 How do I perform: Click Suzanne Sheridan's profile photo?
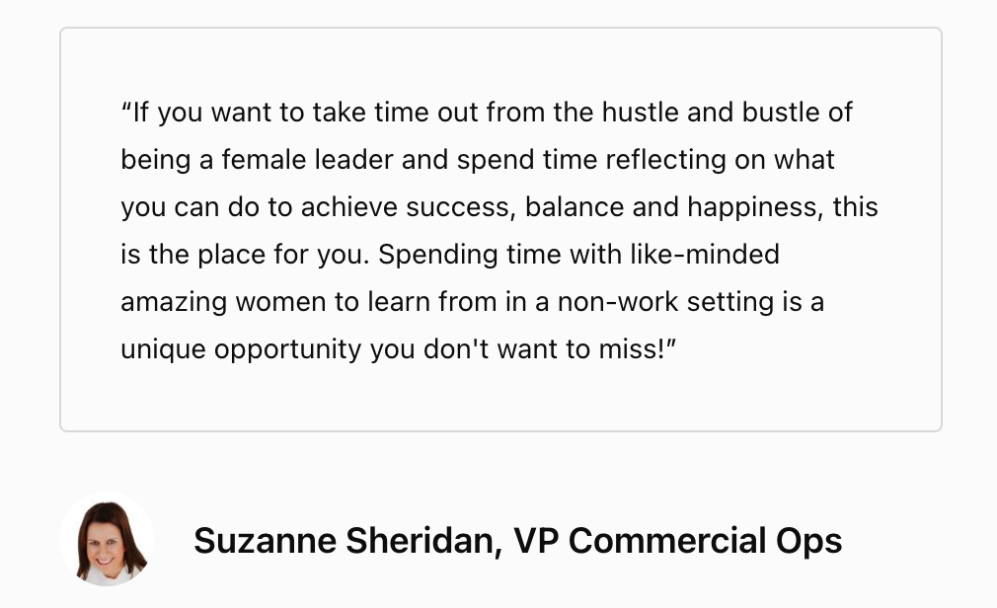[107, 540]
